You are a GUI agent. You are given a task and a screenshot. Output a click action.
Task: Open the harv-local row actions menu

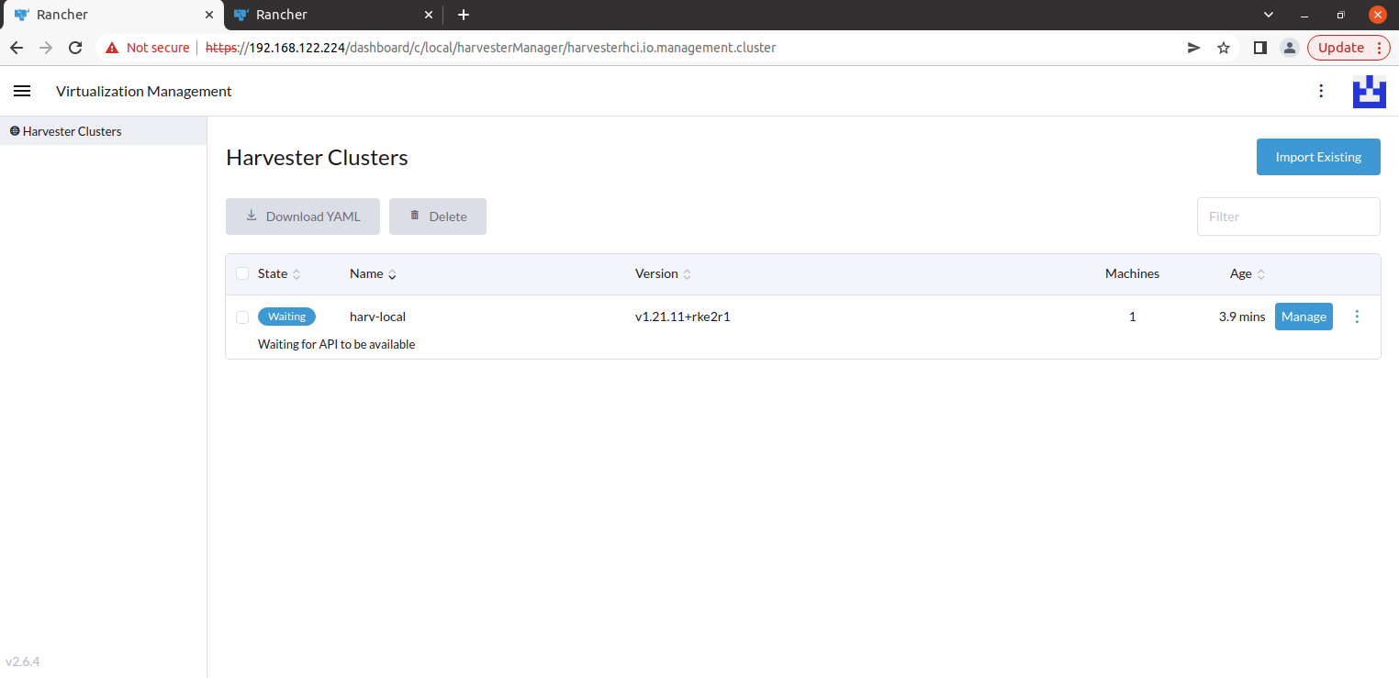click(1357, 317)
